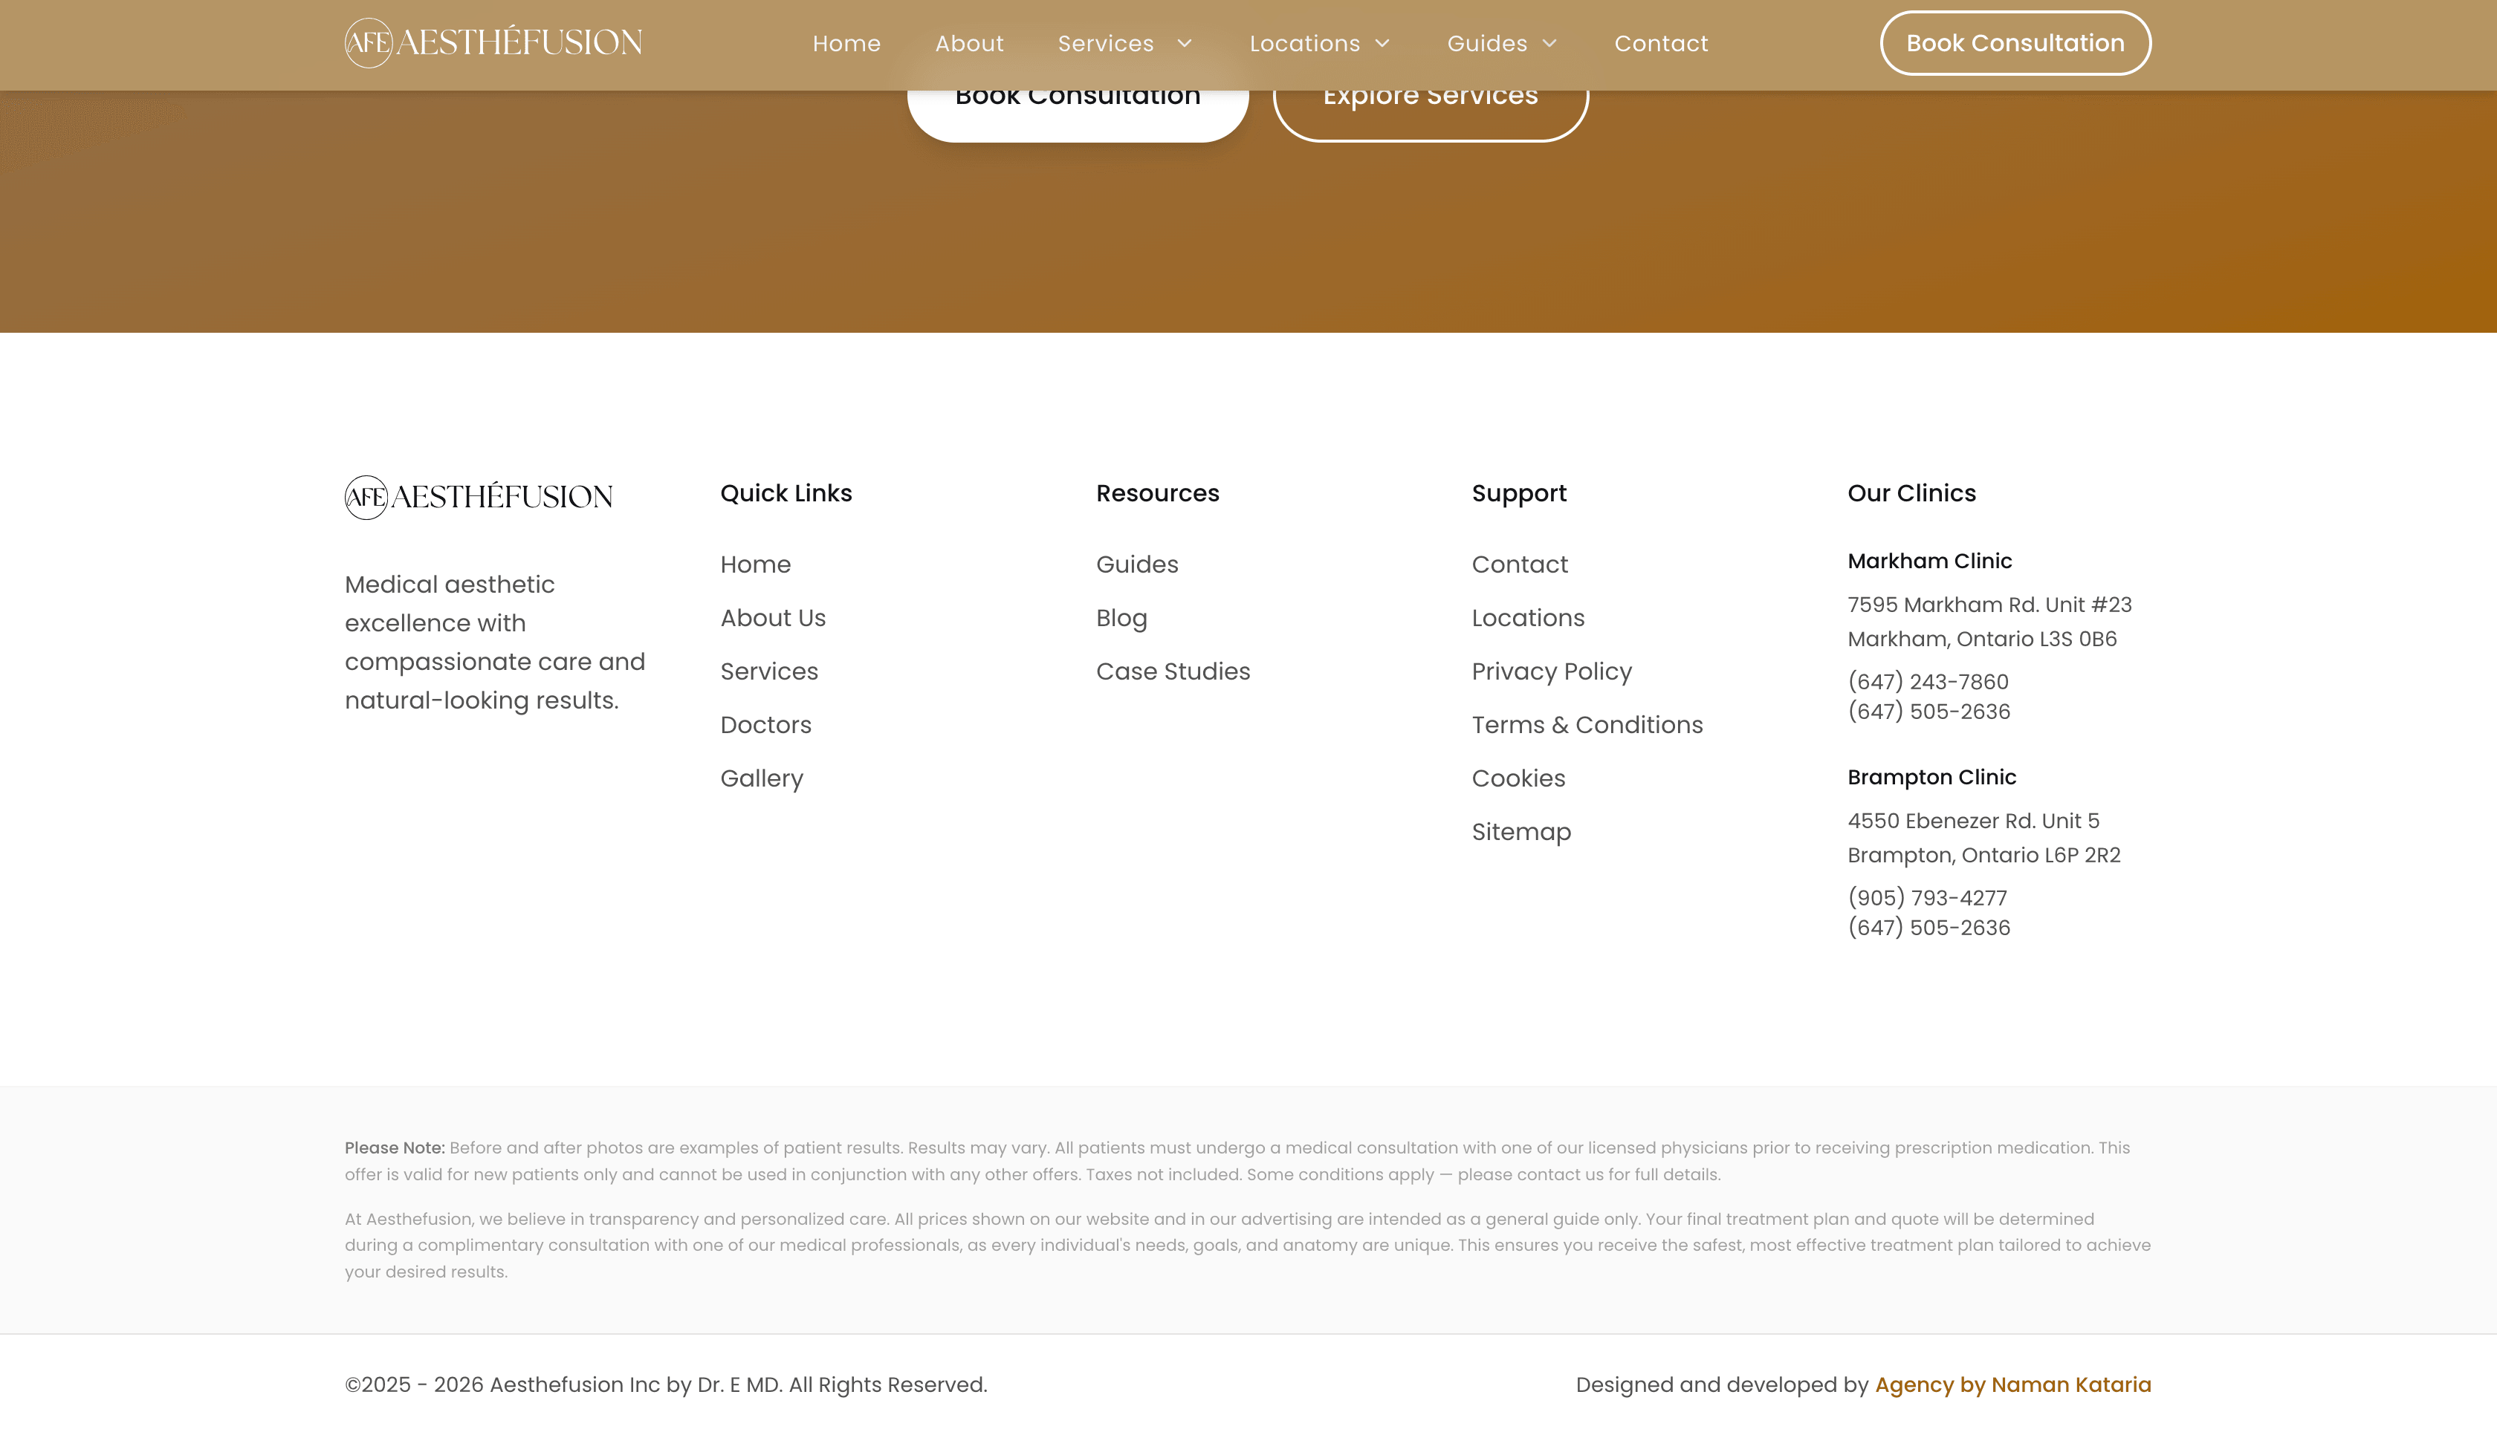The image size is (2497, 1435).
Task: Open Services under Quick Links
Action: [769, 671]
